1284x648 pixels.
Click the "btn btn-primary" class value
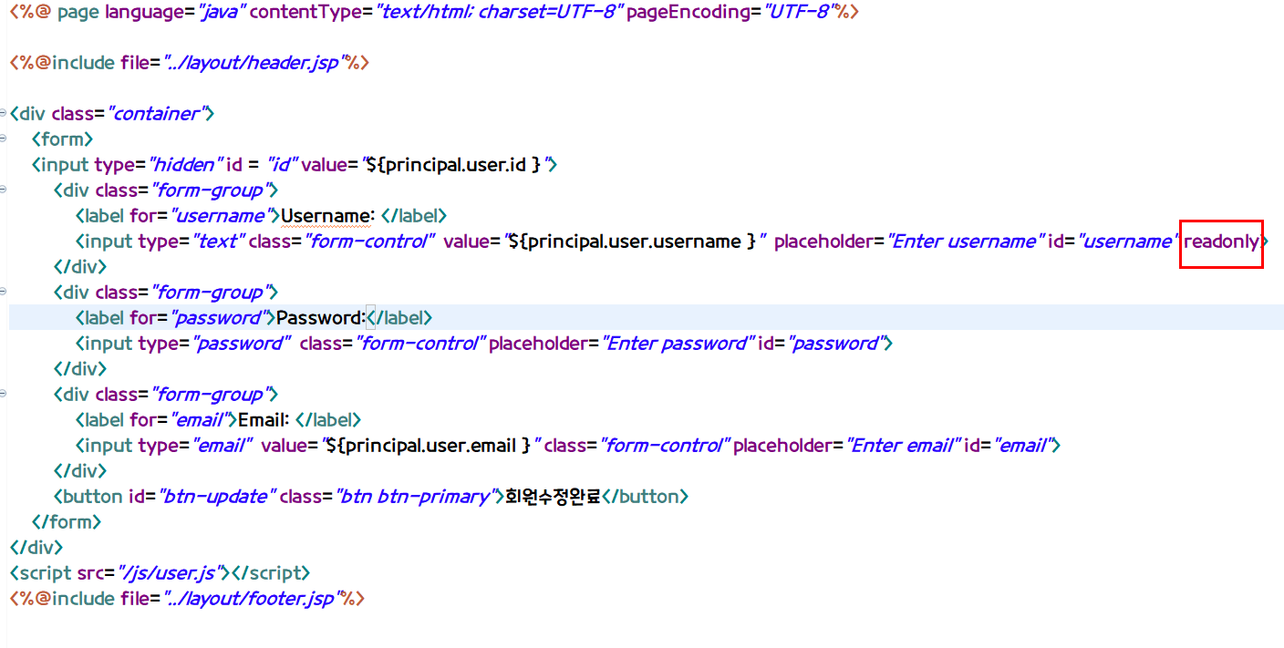pos(416,497)
